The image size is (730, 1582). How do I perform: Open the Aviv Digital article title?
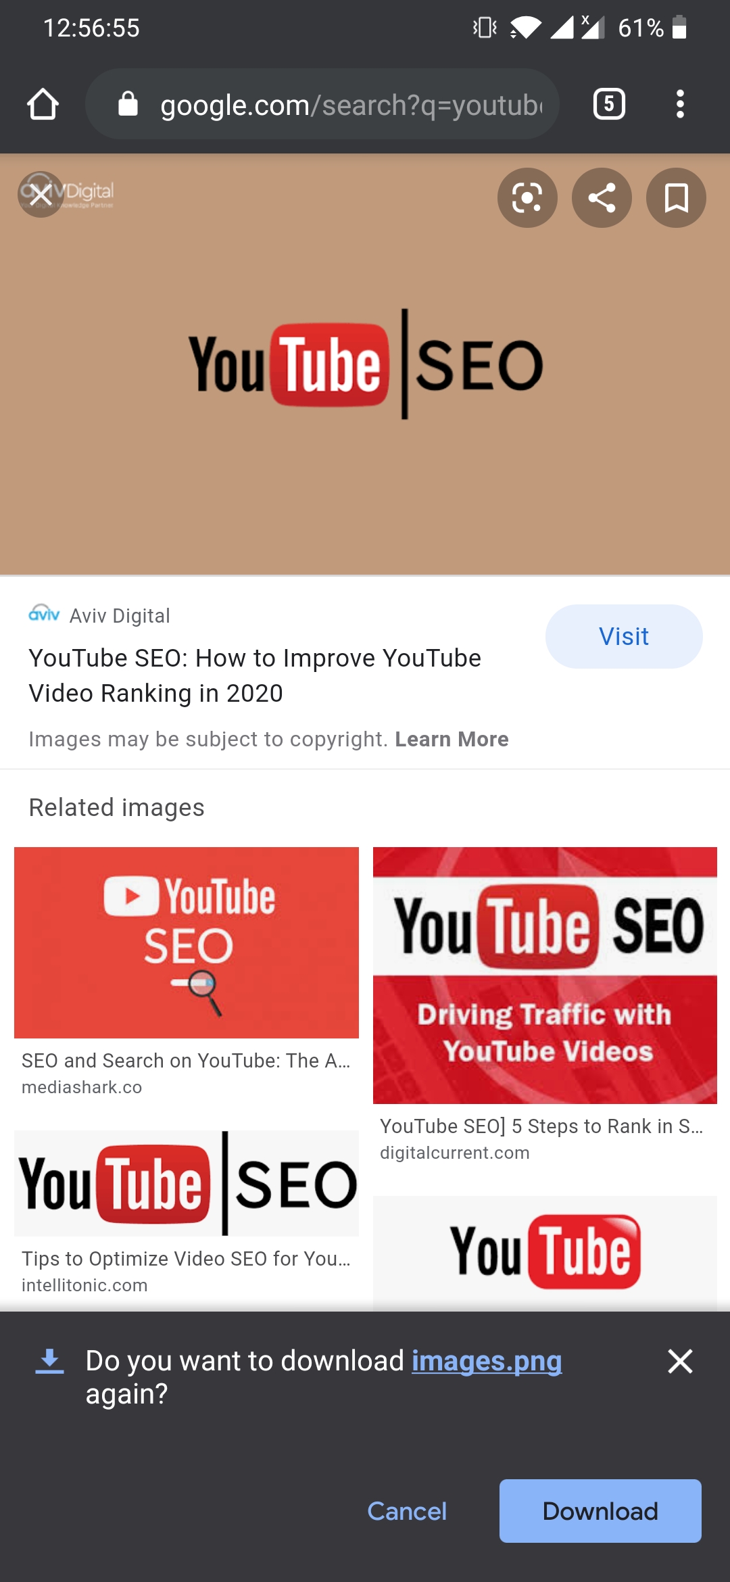point(255,675)
